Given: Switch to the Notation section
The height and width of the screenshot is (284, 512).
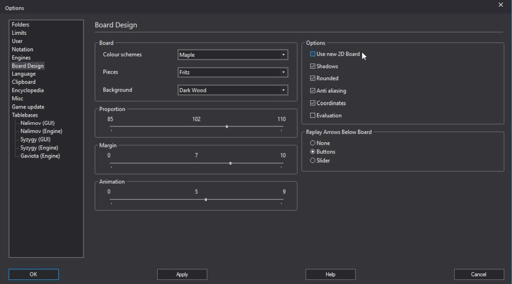Looking at the screenshot, I should coord(23,50).
